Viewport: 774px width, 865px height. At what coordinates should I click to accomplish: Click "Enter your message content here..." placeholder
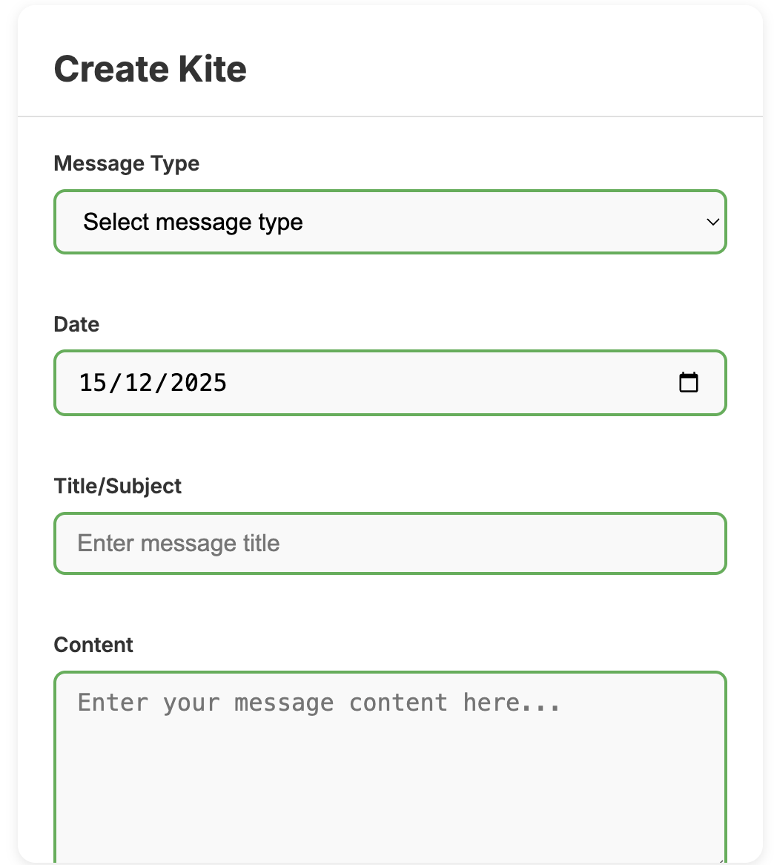(319, 703)
